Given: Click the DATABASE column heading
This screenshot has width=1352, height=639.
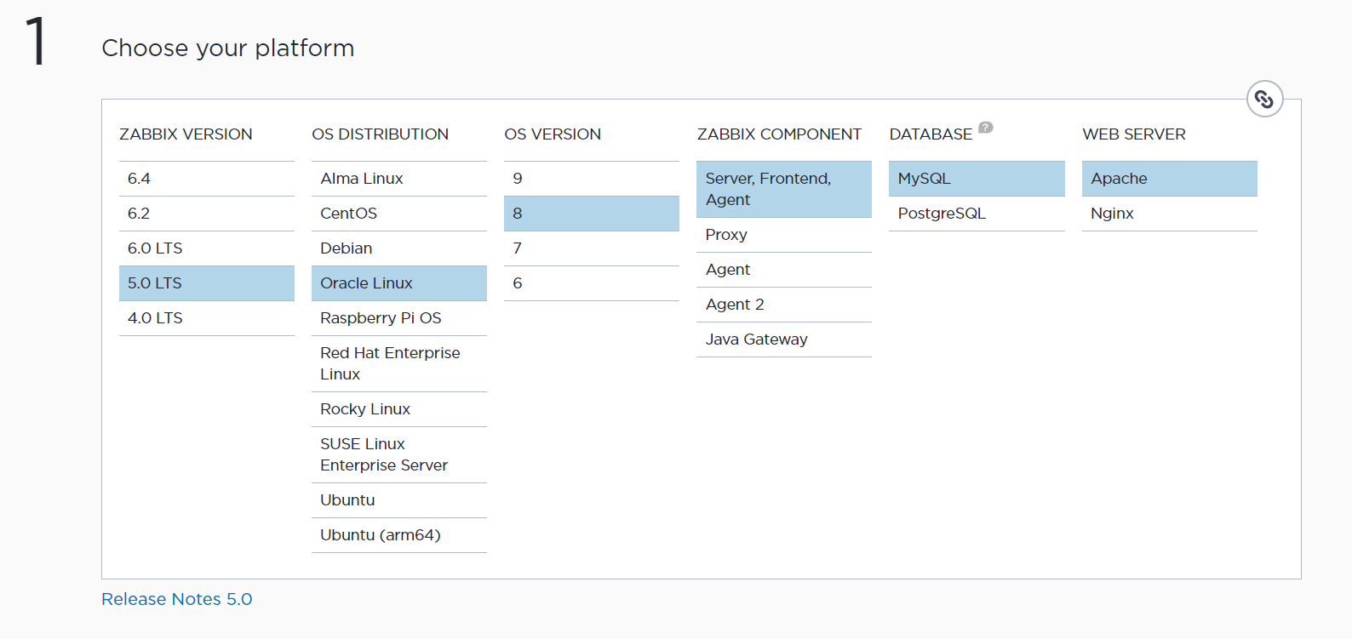Looking at the screenshot, I should (x=931, y=134).
